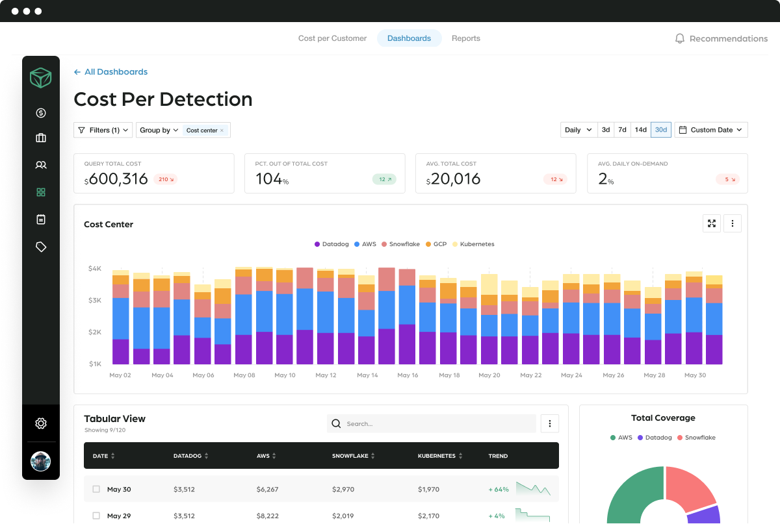Select the Cost per Customer tab

pos(332,38)
